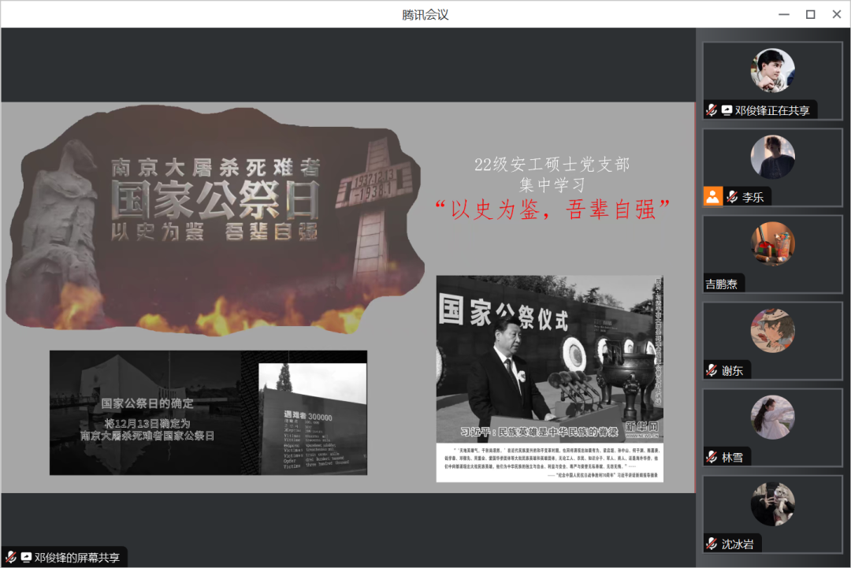The image size is (851, 568).
Task: Open 吉鹏焘's participant tile avatar
Action: (772, 243)
